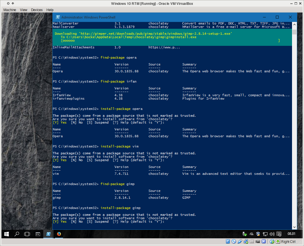The height and width of the screenshot is (246, 304).
Task: Click 'install-package vim' command text
Action: tap(120, 146)
